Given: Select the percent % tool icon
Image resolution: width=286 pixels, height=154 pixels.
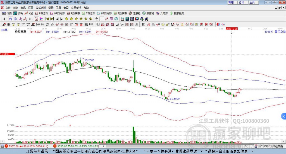Looking at the screenshot, I should click(153, 24).
